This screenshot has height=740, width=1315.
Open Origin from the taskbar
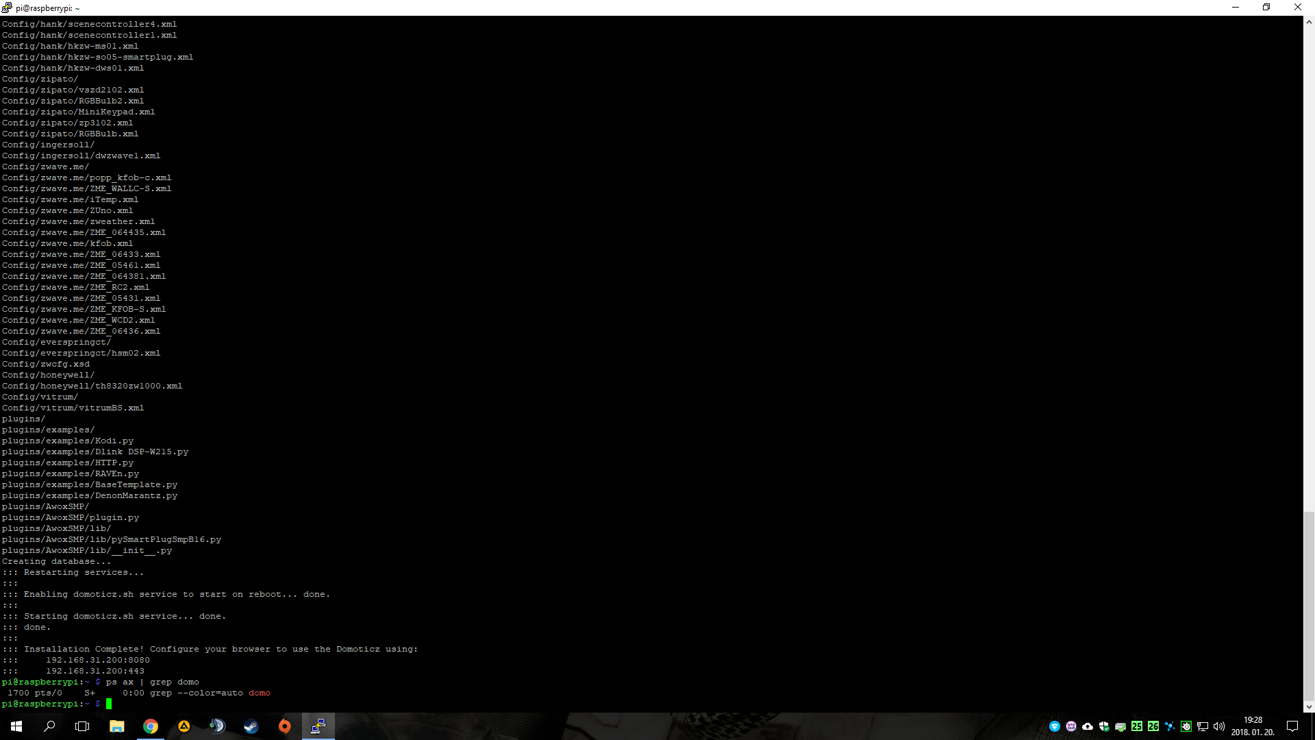pos(284,726)
